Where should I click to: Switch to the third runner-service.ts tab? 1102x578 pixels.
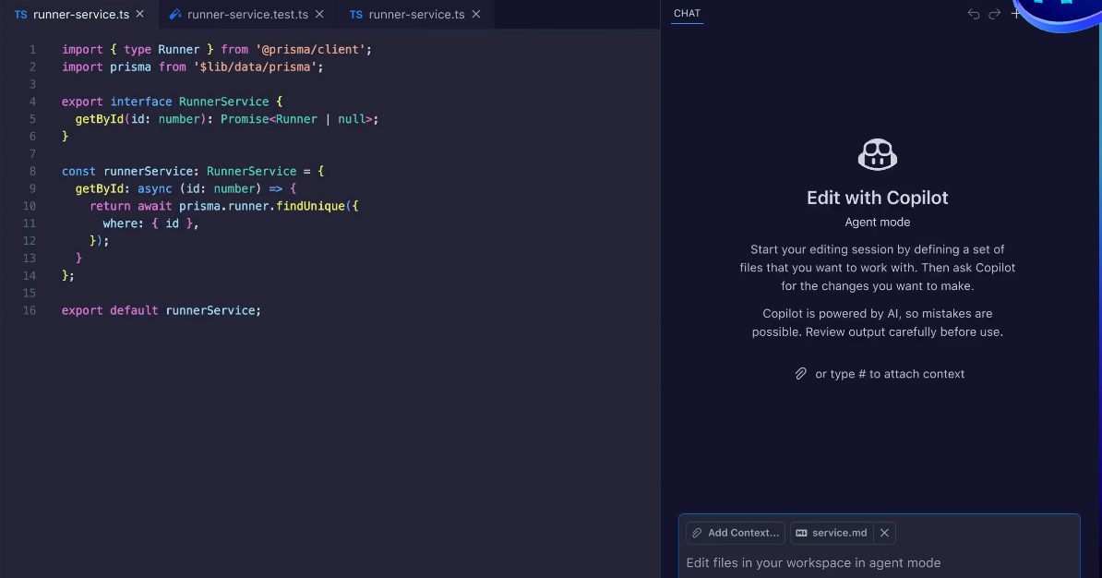pyautogui.click(x=416, y=14)
